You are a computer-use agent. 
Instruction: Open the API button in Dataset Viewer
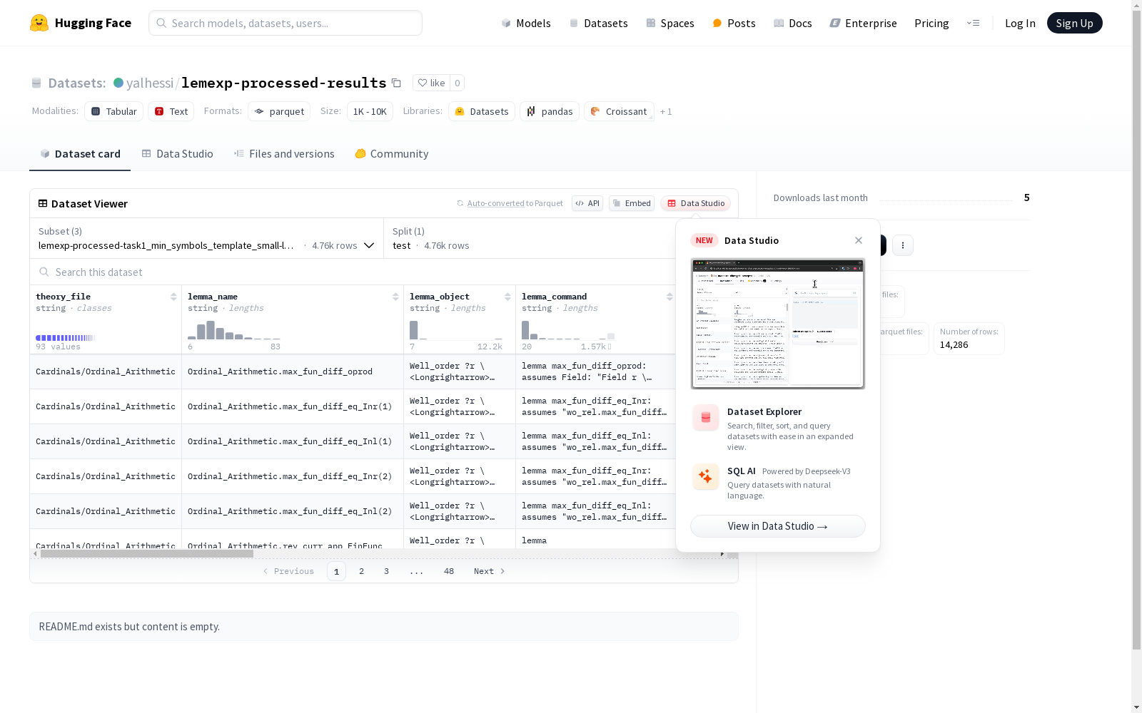pos(587,203)
